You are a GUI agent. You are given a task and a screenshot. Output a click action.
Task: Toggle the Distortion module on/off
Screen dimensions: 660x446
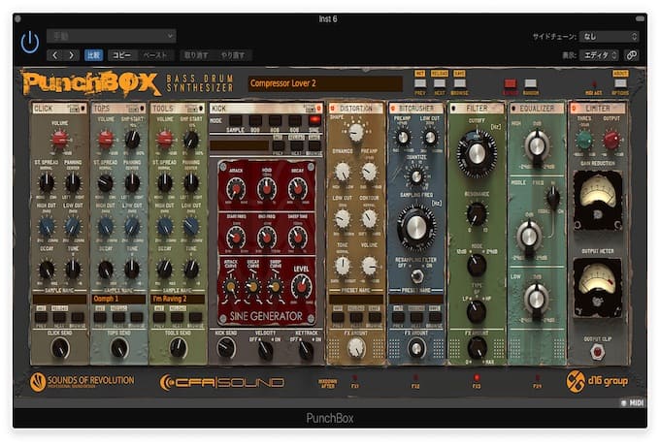click(x=333, y=109)
